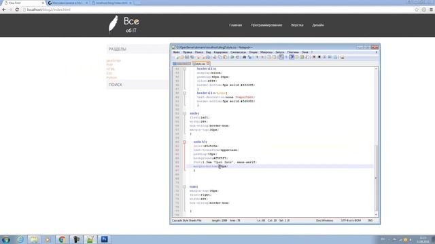Click the Stop Recording black square icon
This screenshot has width=435, height=244.
pos(319,57)
